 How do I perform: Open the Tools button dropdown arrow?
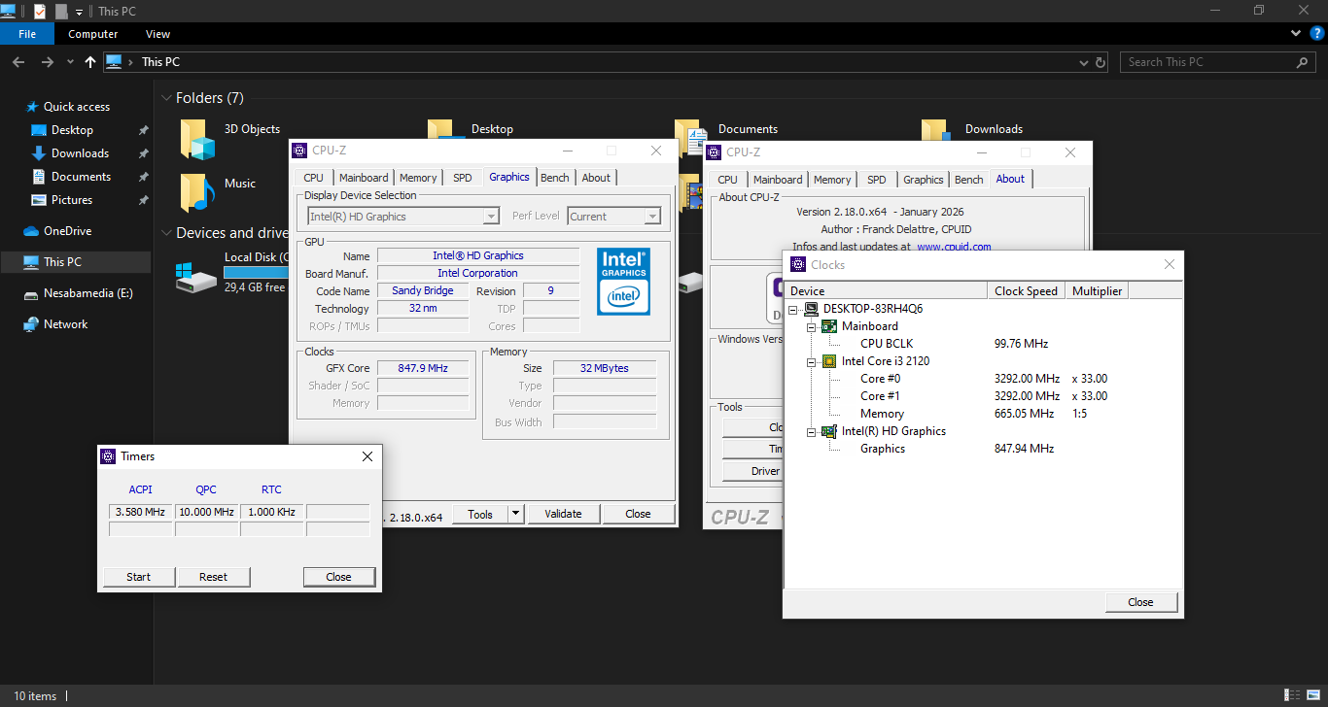tap(515, 514)
